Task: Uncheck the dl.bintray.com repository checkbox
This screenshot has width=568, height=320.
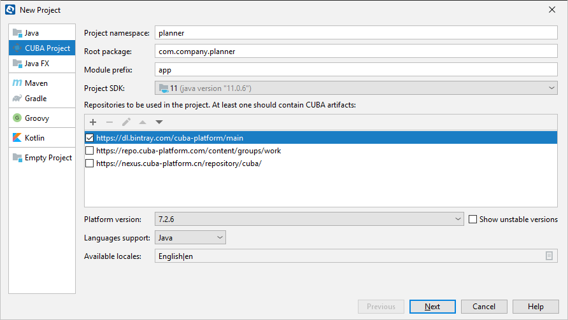Action: pos(90,137)
